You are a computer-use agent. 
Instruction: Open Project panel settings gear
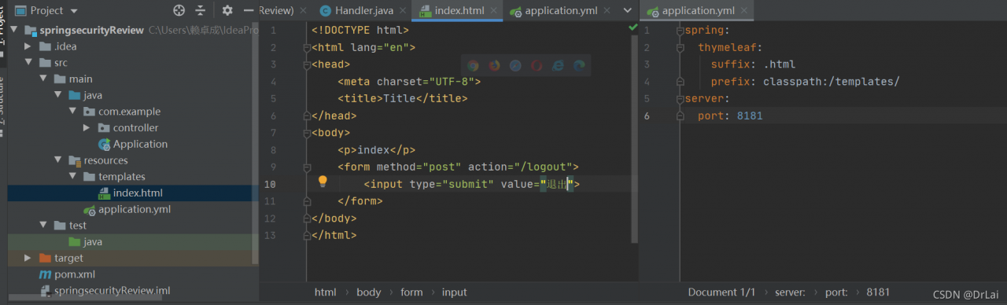pyautogui.click(x=227, y=10)
